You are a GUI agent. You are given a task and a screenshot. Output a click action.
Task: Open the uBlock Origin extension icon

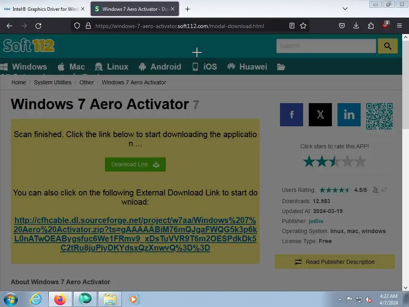coord(385,25)
